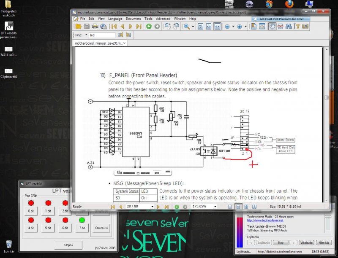Click the Find text field containing led
The width and height of the screenshot is (338, 258).
pyautogui.click(x=102, y=35)
